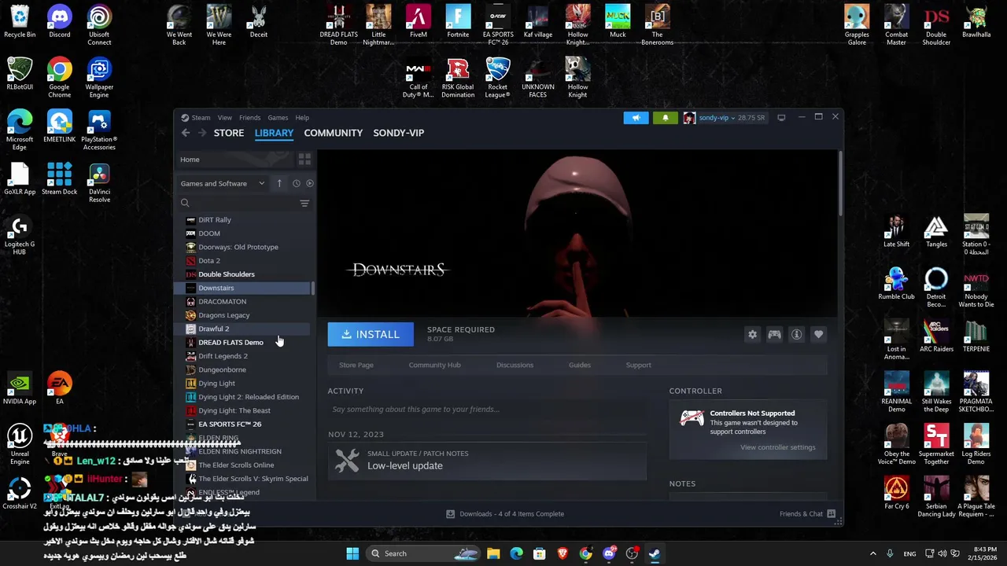Select DREAD FLATS Demo in list
This screenshot has width=1007, height=566.
coord(231,343)
